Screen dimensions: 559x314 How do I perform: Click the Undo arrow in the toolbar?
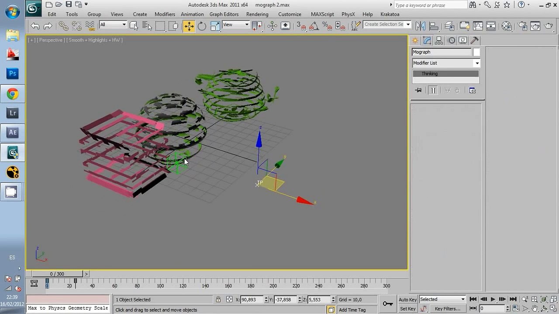(x=35, y=26)
